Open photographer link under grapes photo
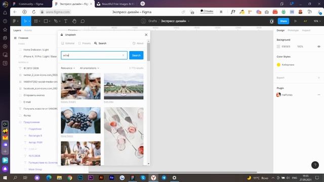Image resolution: width=324 pixels, height=182 pixels. coord(67,136)
